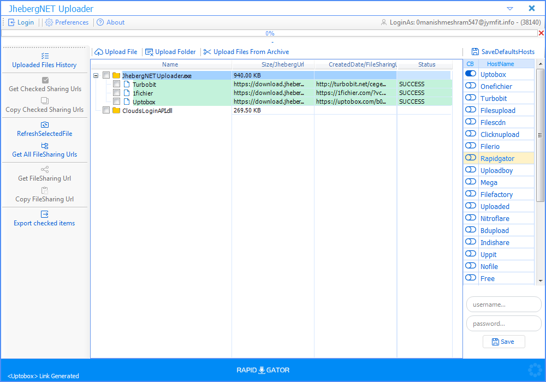Check the 1fichier row checkbox
The image size is (546, 382).
[x=117, y=93]
